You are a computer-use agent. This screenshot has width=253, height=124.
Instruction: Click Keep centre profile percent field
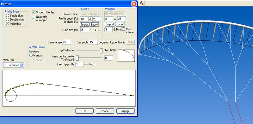pos(108,58)
